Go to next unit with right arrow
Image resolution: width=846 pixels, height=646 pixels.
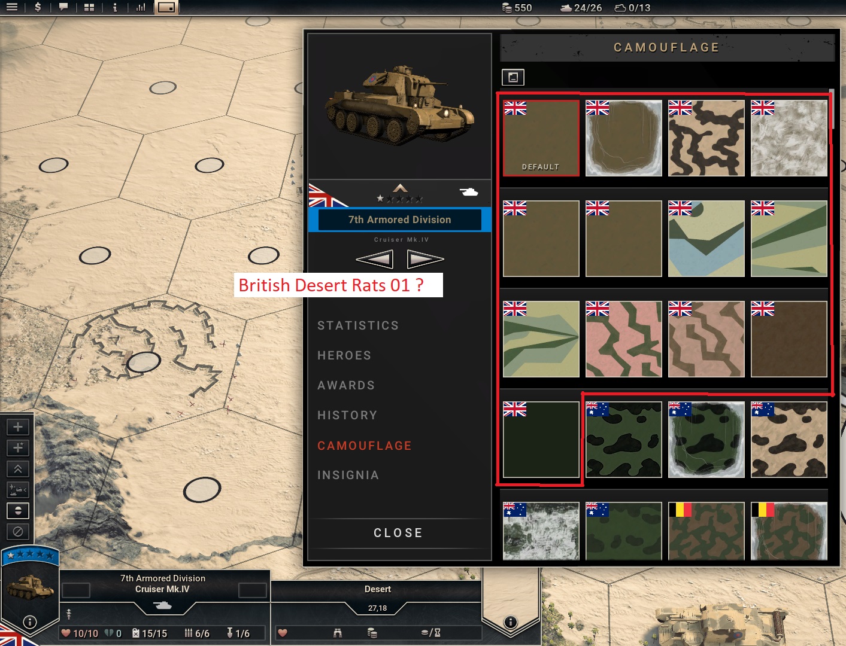coord(425,260)
